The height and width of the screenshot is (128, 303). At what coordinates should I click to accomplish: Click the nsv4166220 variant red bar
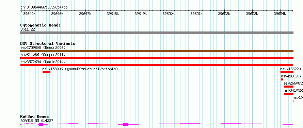click(x=287, y=72)
